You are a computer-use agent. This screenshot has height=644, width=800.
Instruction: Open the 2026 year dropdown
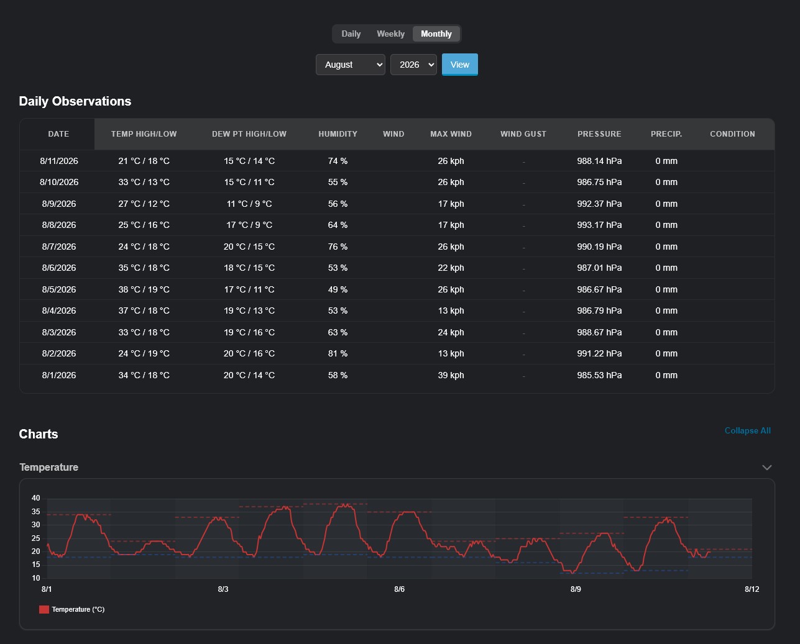(413, 65)
